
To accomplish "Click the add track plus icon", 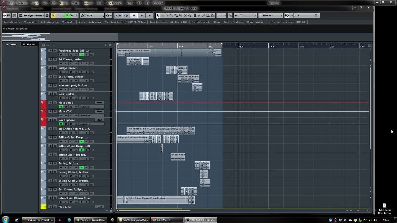I will click(x=105, y=45).
